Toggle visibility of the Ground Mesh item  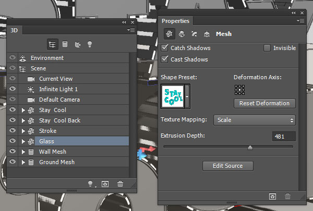click(13, 162)
